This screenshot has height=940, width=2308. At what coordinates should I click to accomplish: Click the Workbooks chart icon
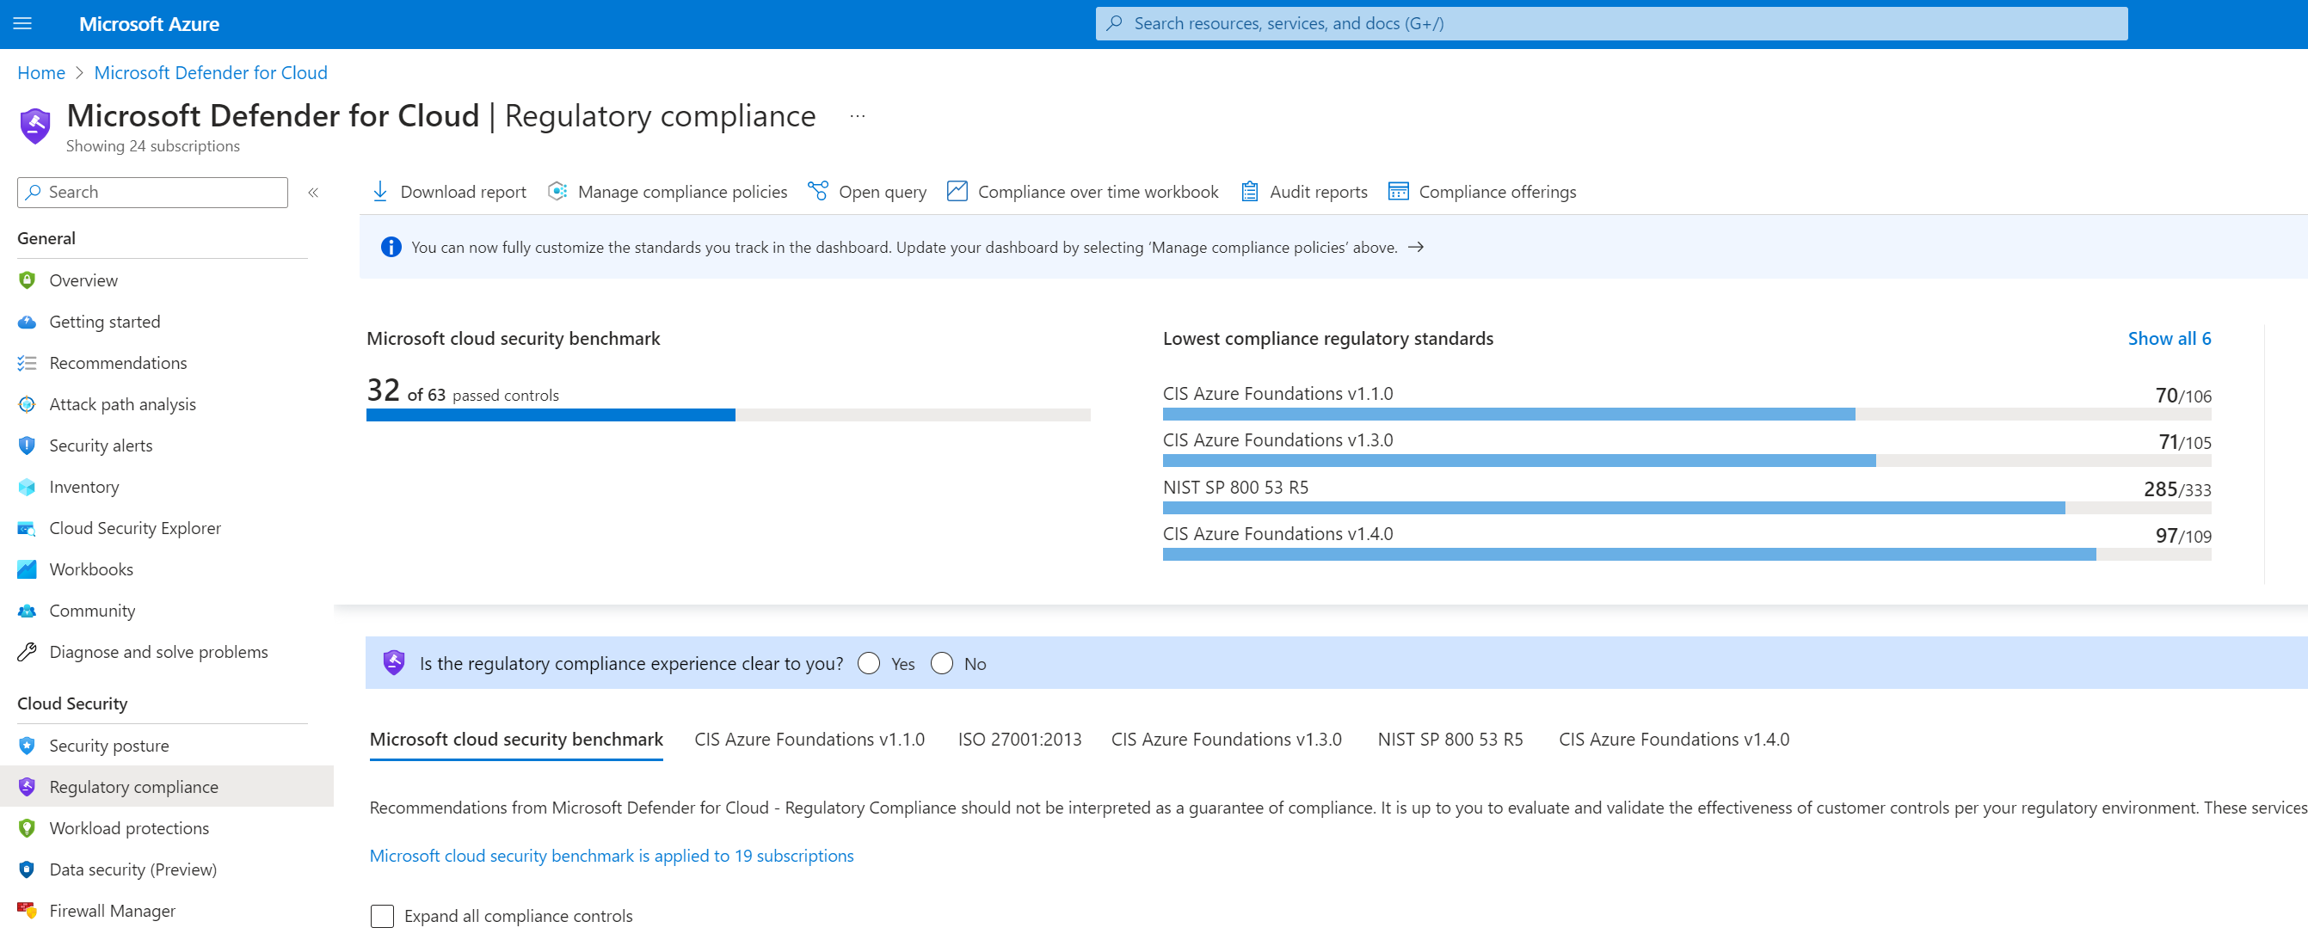(x=27, y=569)
